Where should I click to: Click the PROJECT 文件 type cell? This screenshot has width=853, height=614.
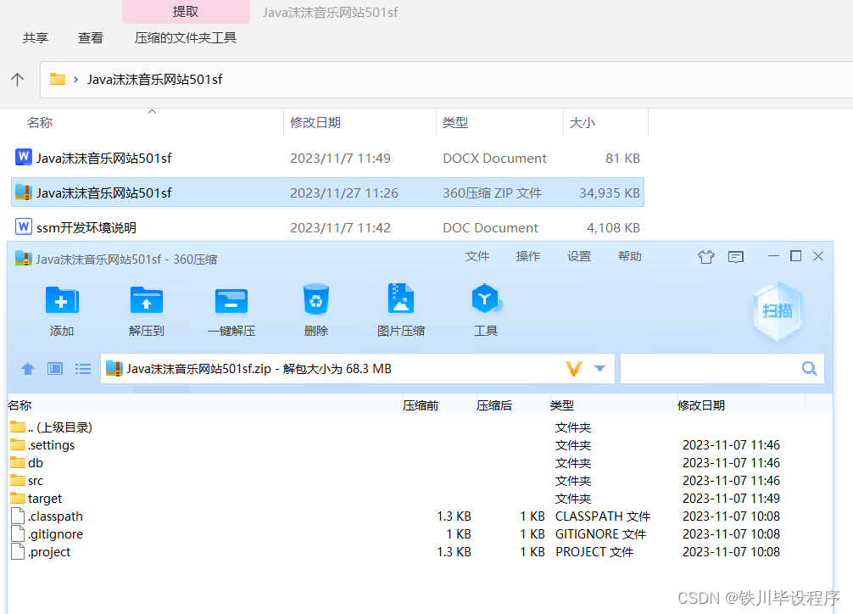tap(594, 552)
